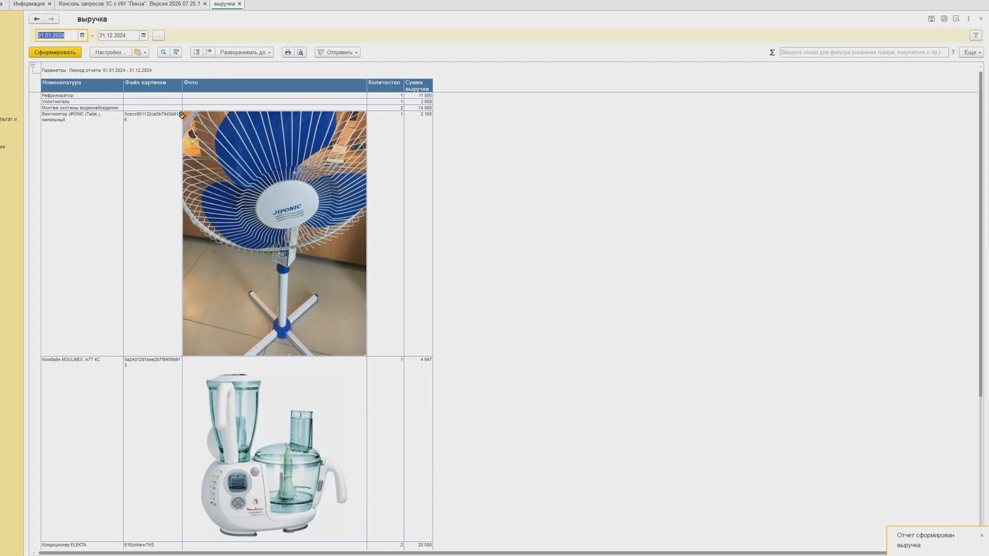Click the funnel filter button at right
Image resolution: width=989 pixels, height=556 pixels.
(976, 36)
